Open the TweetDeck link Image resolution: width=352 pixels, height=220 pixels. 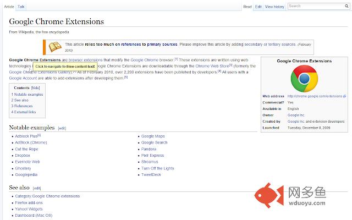[151, 175]
